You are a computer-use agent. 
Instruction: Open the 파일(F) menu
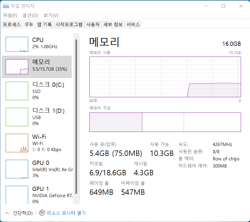(x=10, y=15)
